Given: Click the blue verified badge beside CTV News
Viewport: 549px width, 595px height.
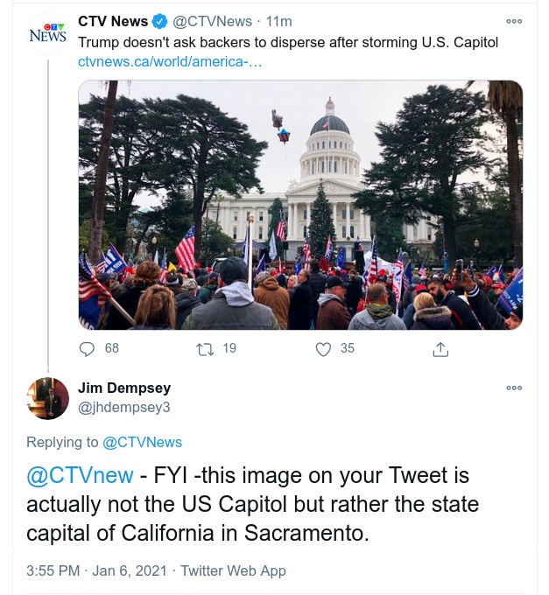Looking at the screenshot, I should coord(161,22).
